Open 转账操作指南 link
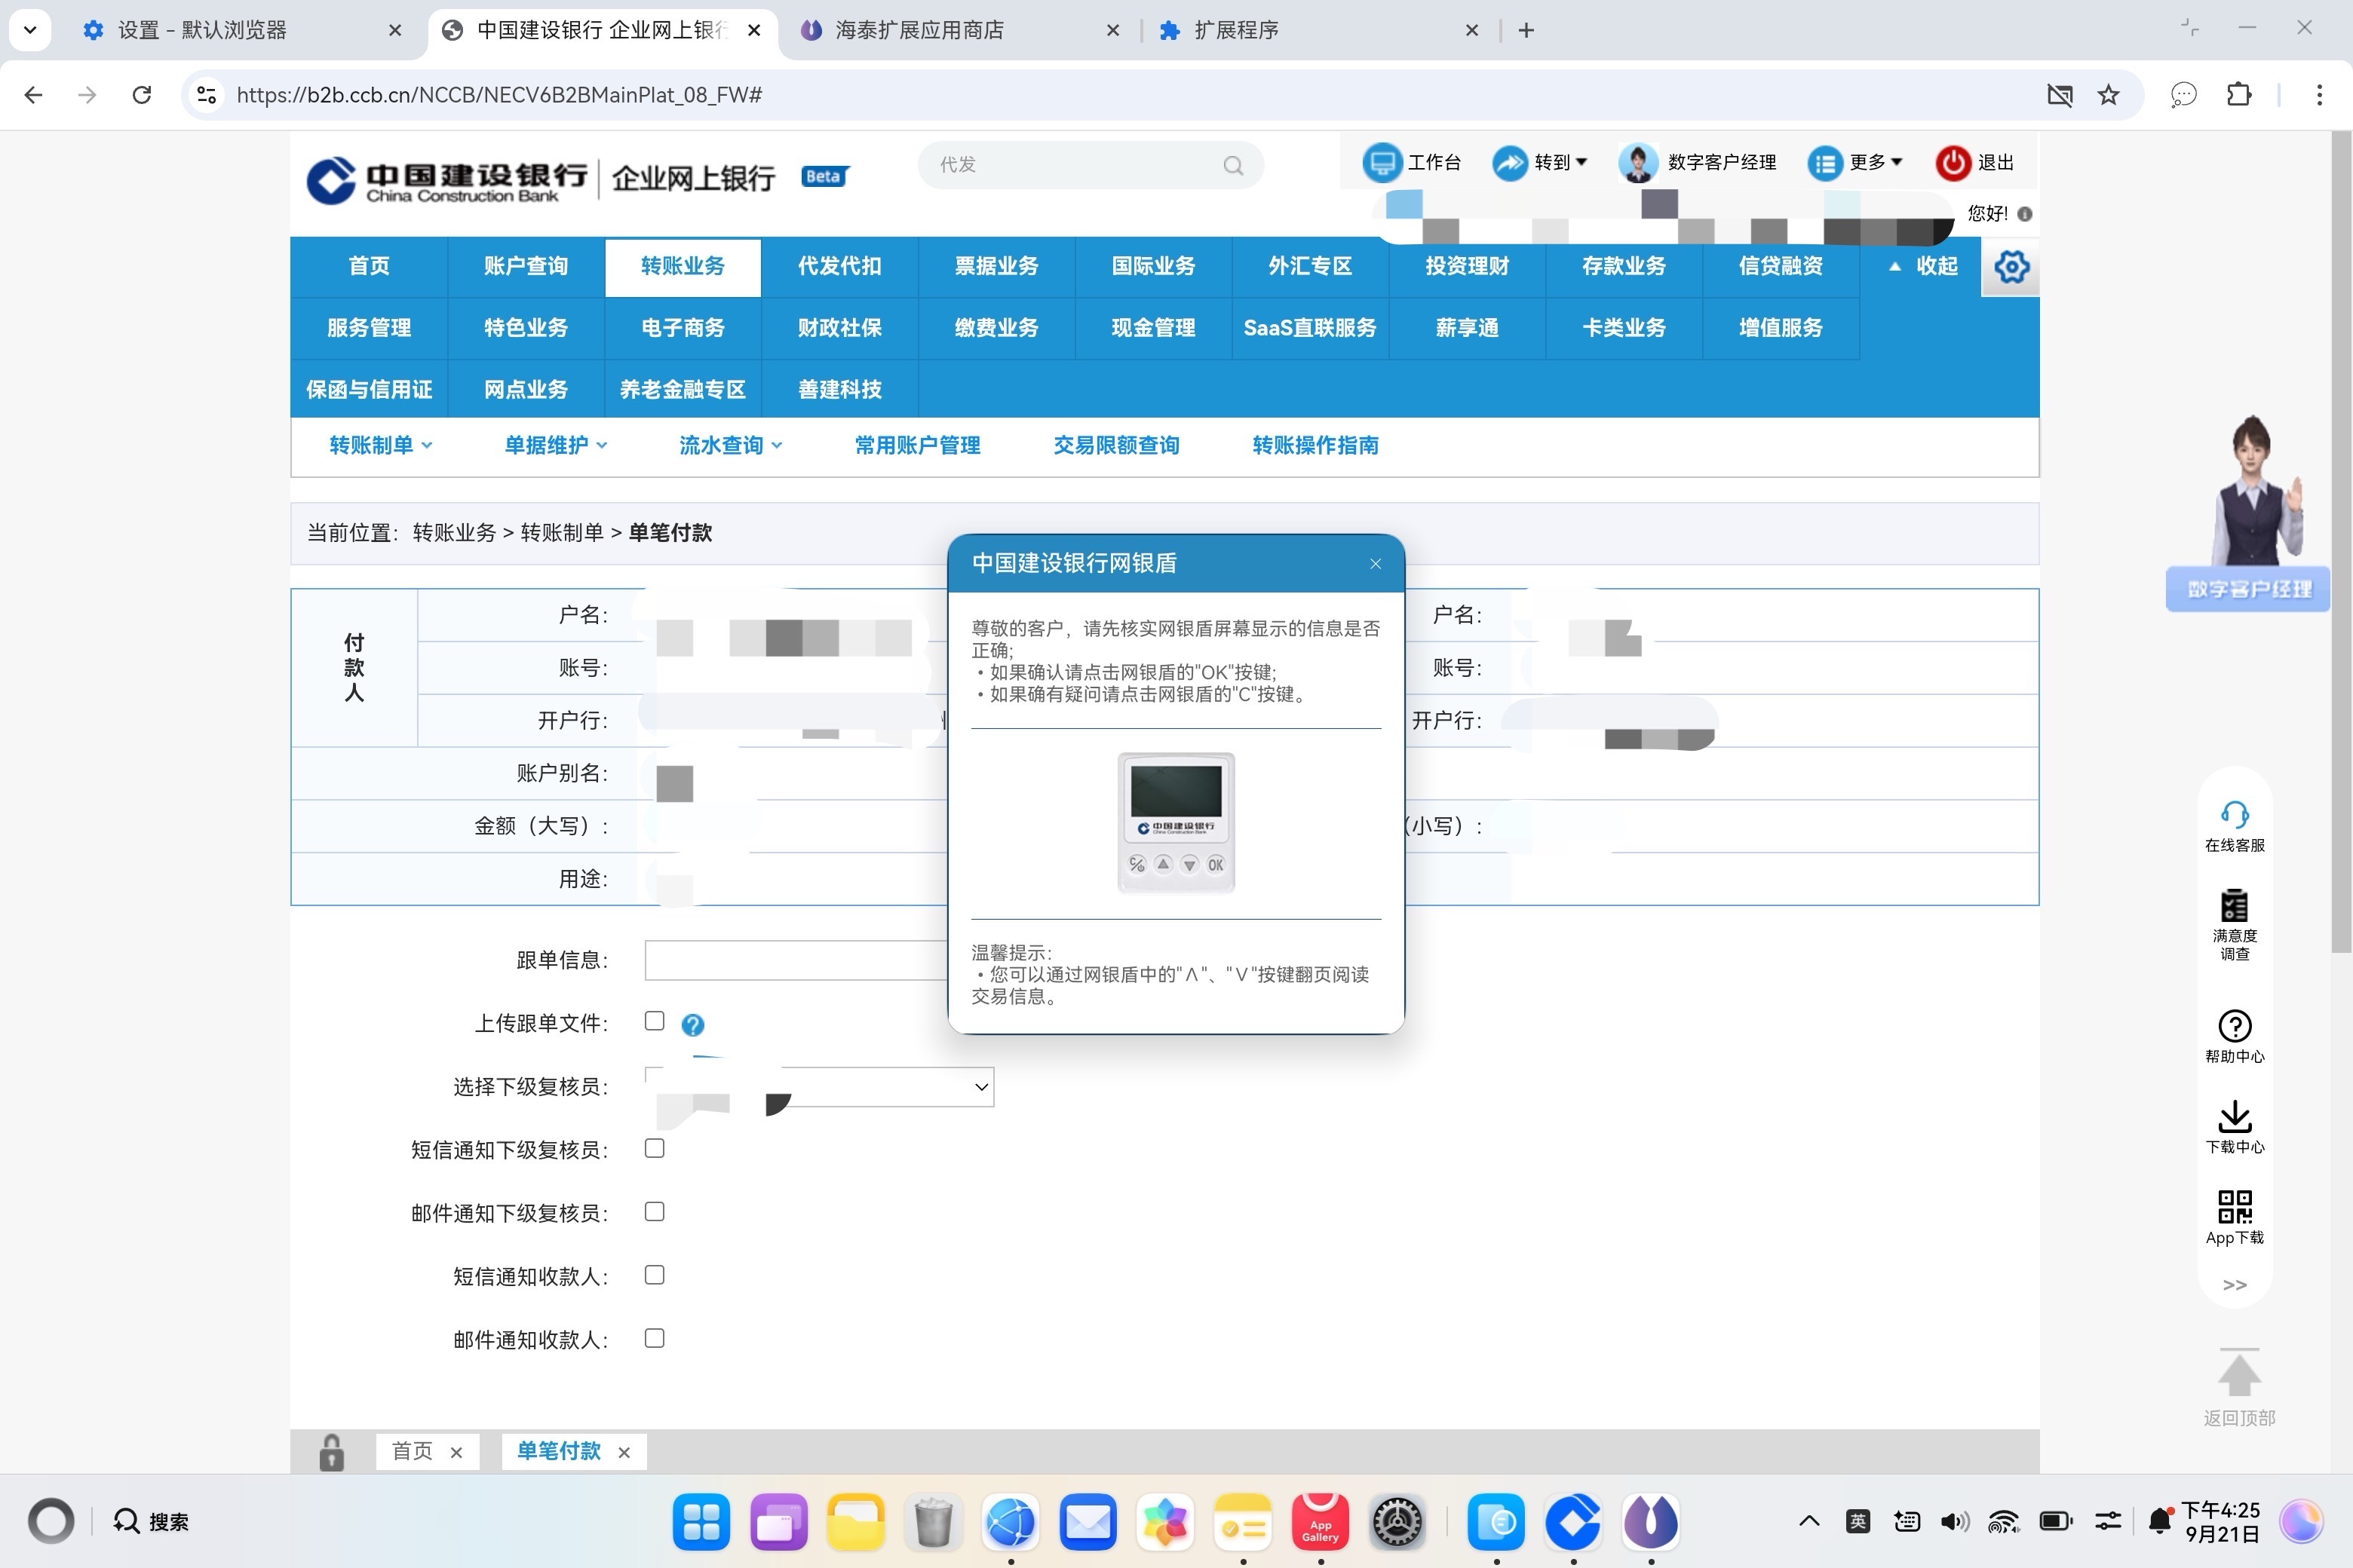The image size is (2353, 1568). [1315, 446]
